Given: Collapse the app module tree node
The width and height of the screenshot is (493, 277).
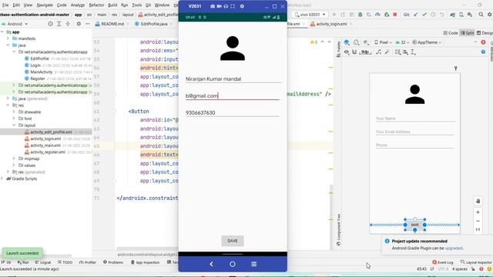Looking at the screenshot, I should pyautogui.click(x=2, y=32).
